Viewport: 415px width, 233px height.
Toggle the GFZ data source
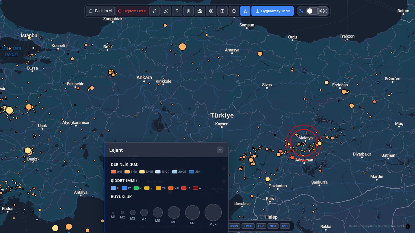261,226
